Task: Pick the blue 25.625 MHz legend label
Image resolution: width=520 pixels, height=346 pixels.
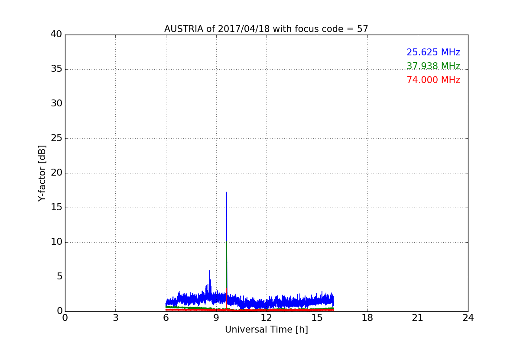Action: [x=433, y=52]
